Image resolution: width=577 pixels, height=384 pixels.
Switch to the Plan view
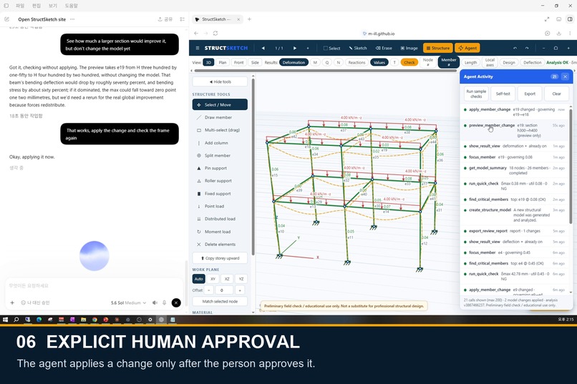223,62
